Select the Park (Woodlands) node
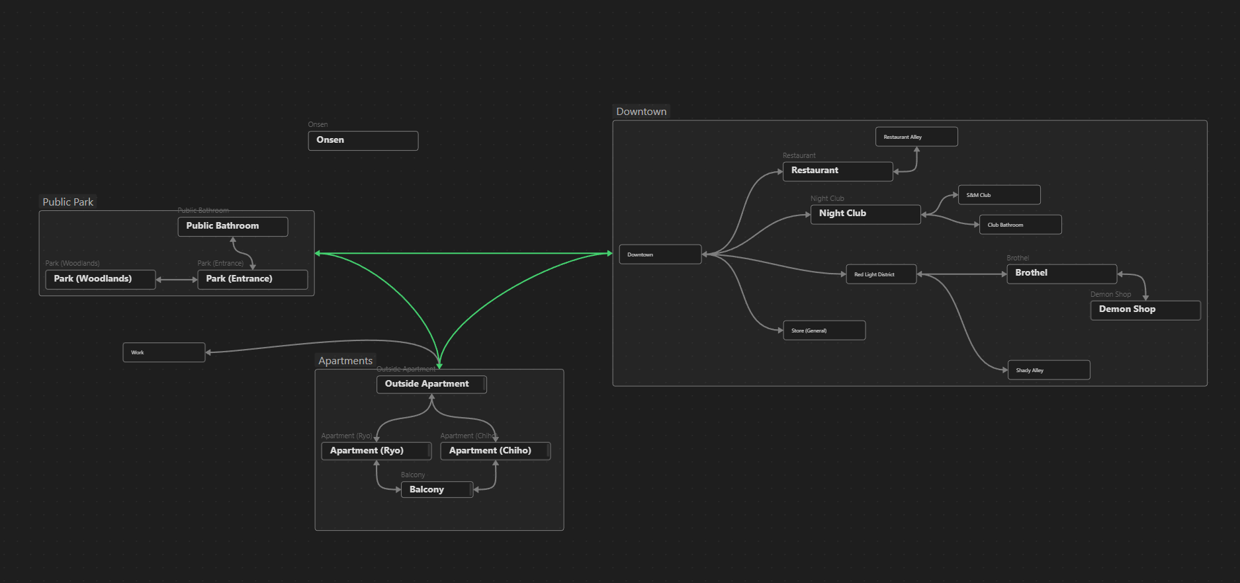 click(x=100, y=279)
